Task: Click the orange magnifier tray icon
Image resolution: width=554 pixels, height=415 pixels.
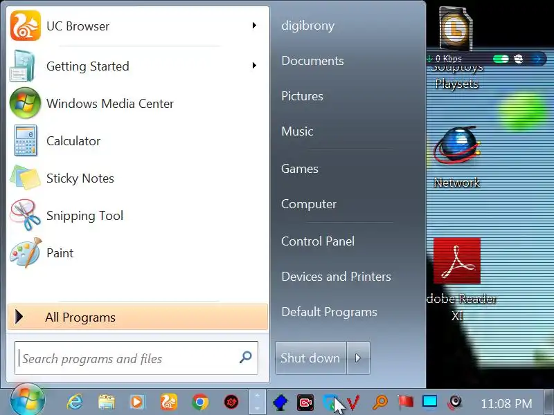Action: coord(380,403)
